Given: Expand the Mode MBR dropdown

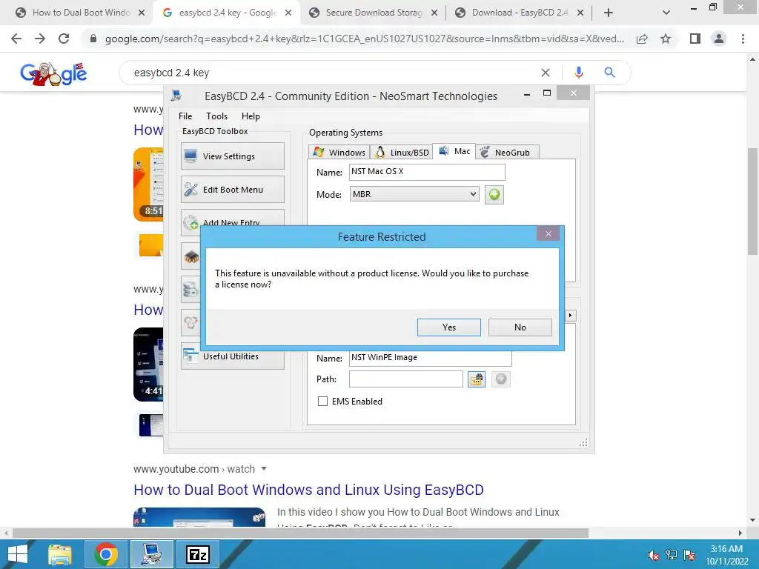Looking at the screenshot, I should coord(414,194).
